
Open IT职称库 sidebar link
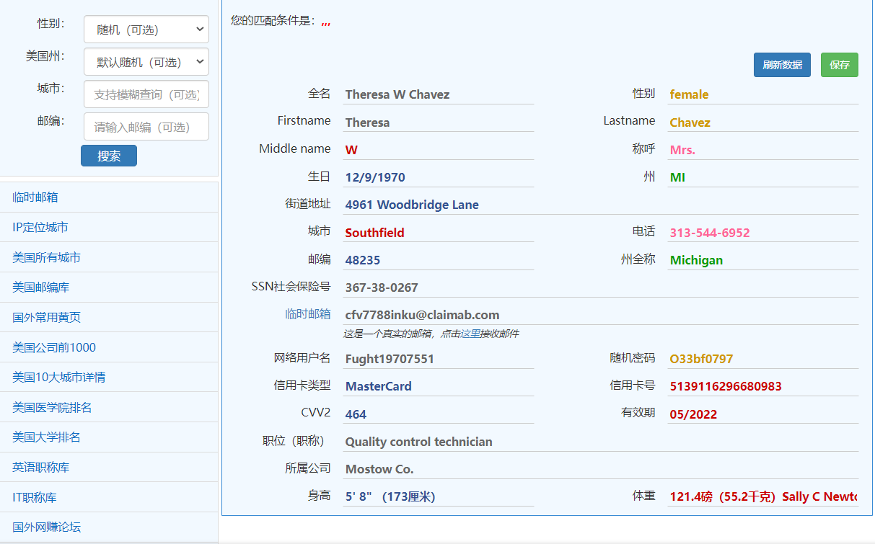[x=35, y=497]
